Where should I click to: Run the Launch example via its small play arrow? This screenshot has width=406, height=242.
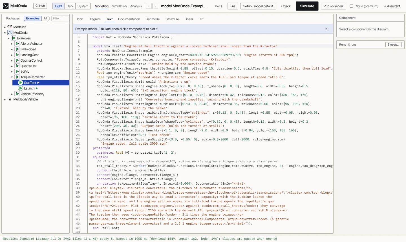(37, 88)
